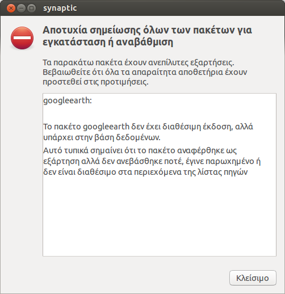The height and width of the screenshot is (294, 285).
Task: Click the line starting Αυτό τυπικά σημαίνει
Action: point(140,150)
